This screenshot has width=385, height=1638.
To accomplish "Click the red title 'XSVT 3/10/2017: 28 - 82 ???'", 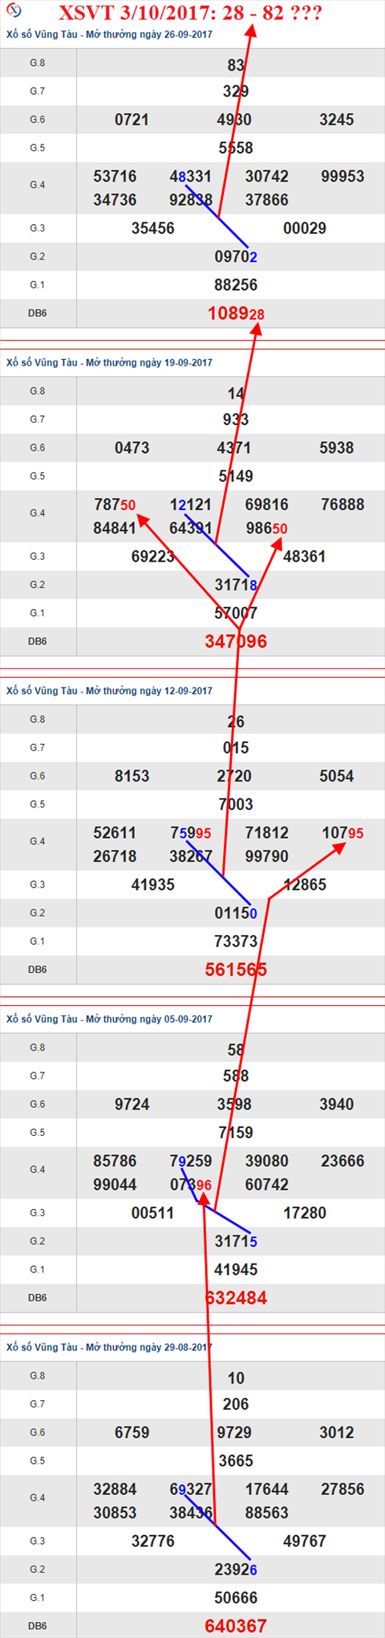I will [x=191, y=12].
